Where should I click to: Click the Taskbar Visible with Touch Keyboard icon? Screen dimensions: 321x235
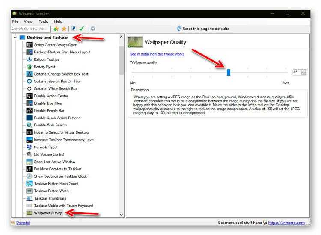29,206
